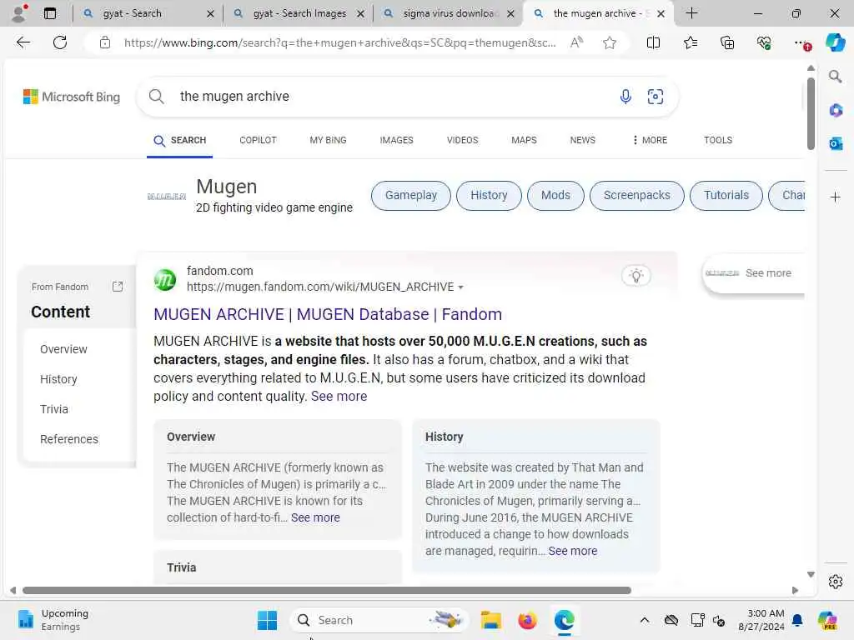Screen dimensions: 854x640
Task: Open the notification bell in tray
Action: pos(796,620)
